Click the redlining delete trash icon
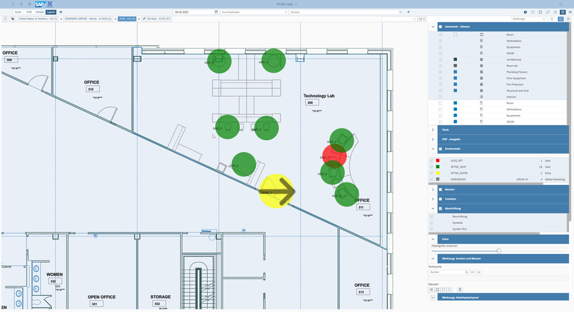574x312 pixels. click(552, 19)
